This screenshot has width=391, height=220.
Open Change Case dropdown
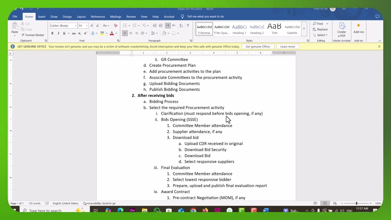[x=106, y=26]
